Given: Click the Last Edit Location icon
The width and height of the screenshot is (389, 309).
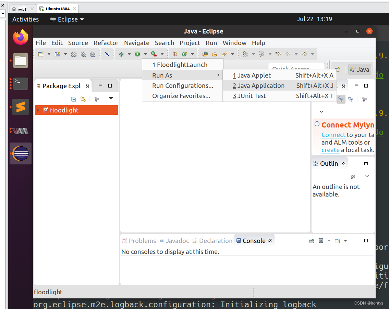Looking at the screenshot, I should tap(278, 54).
